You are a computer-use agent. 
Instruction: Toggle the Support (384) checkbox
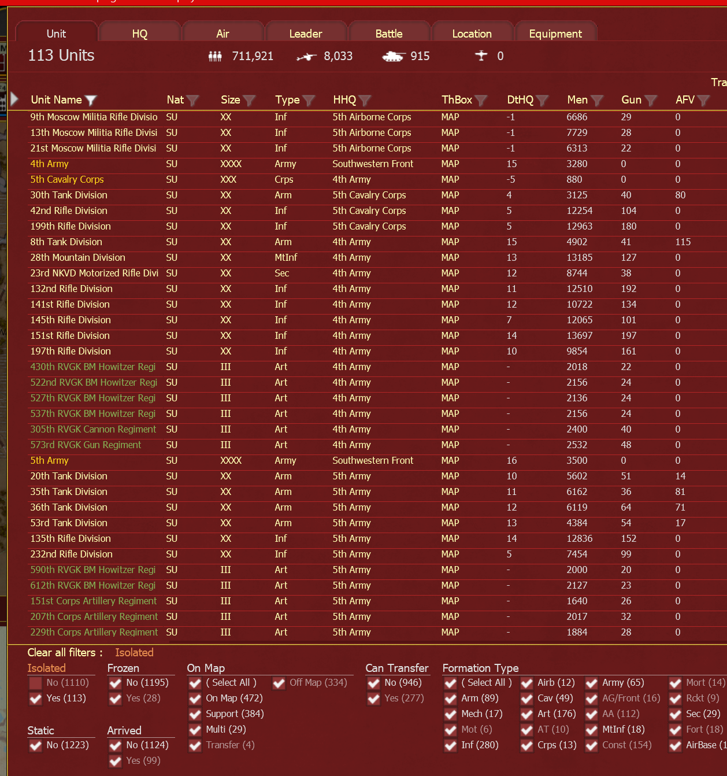point(195,714)
